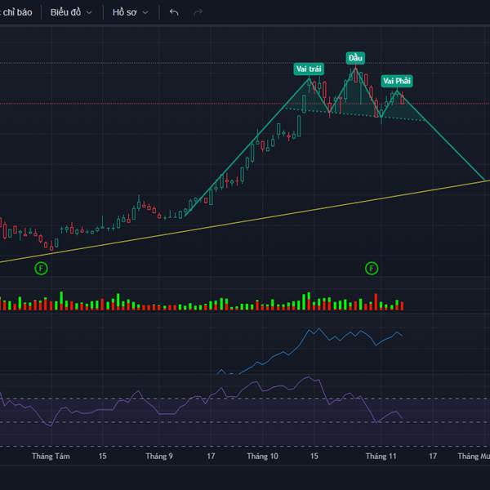Click the green F marker above Tháng Tám

[x=42, y=268]
